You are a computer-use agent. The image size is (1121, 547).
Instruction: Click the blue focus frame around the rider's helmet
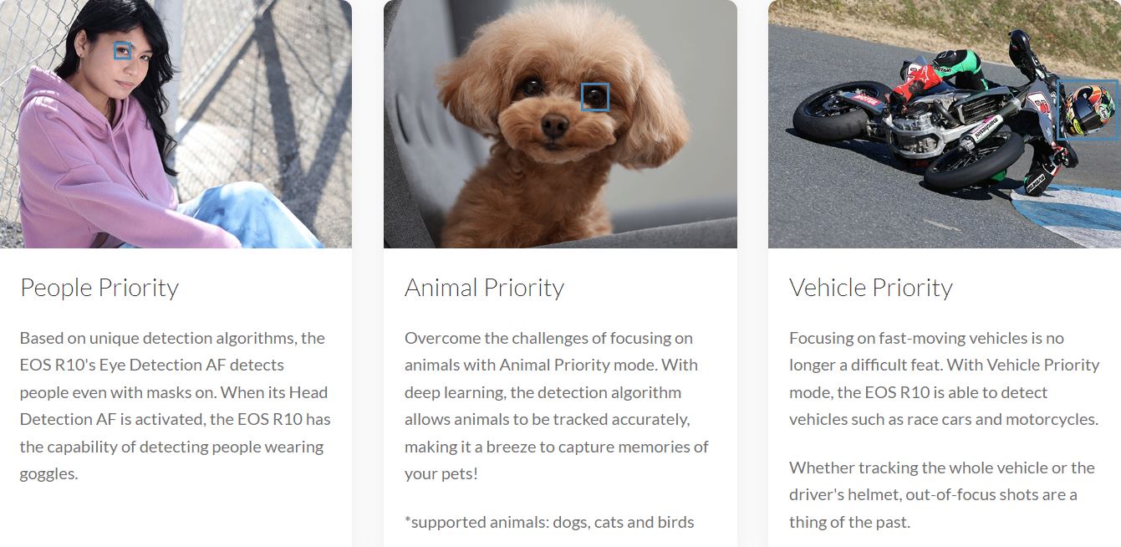pyautogui.click(x=1087, y=110)
